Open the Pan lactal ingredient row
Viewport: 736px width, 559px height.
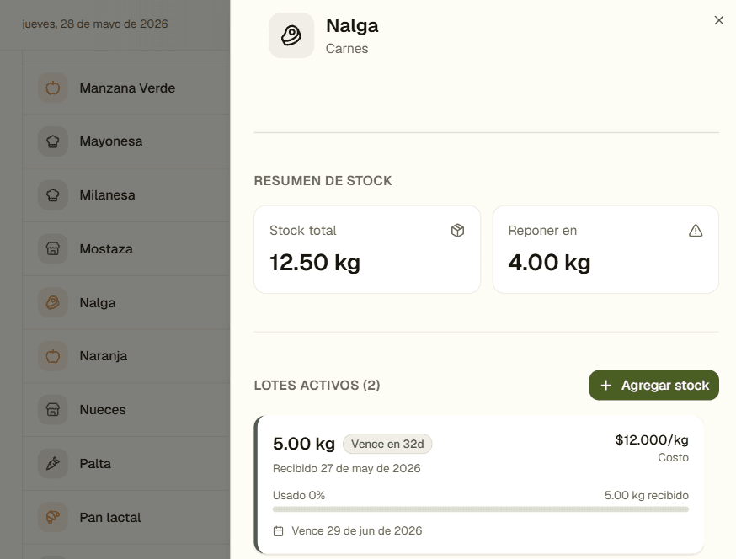click(126, 517)
